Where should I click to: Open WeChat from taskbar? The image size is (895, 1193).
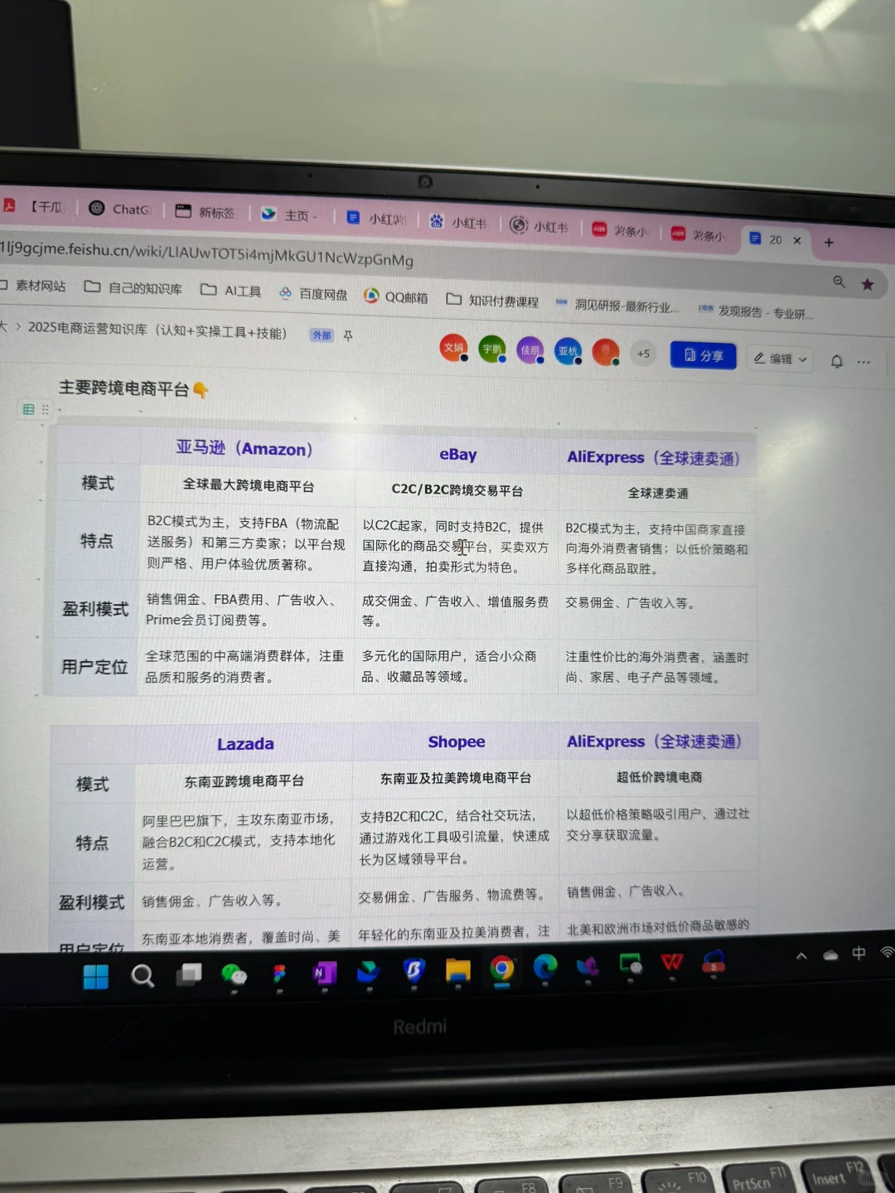(x=235, y=974)
